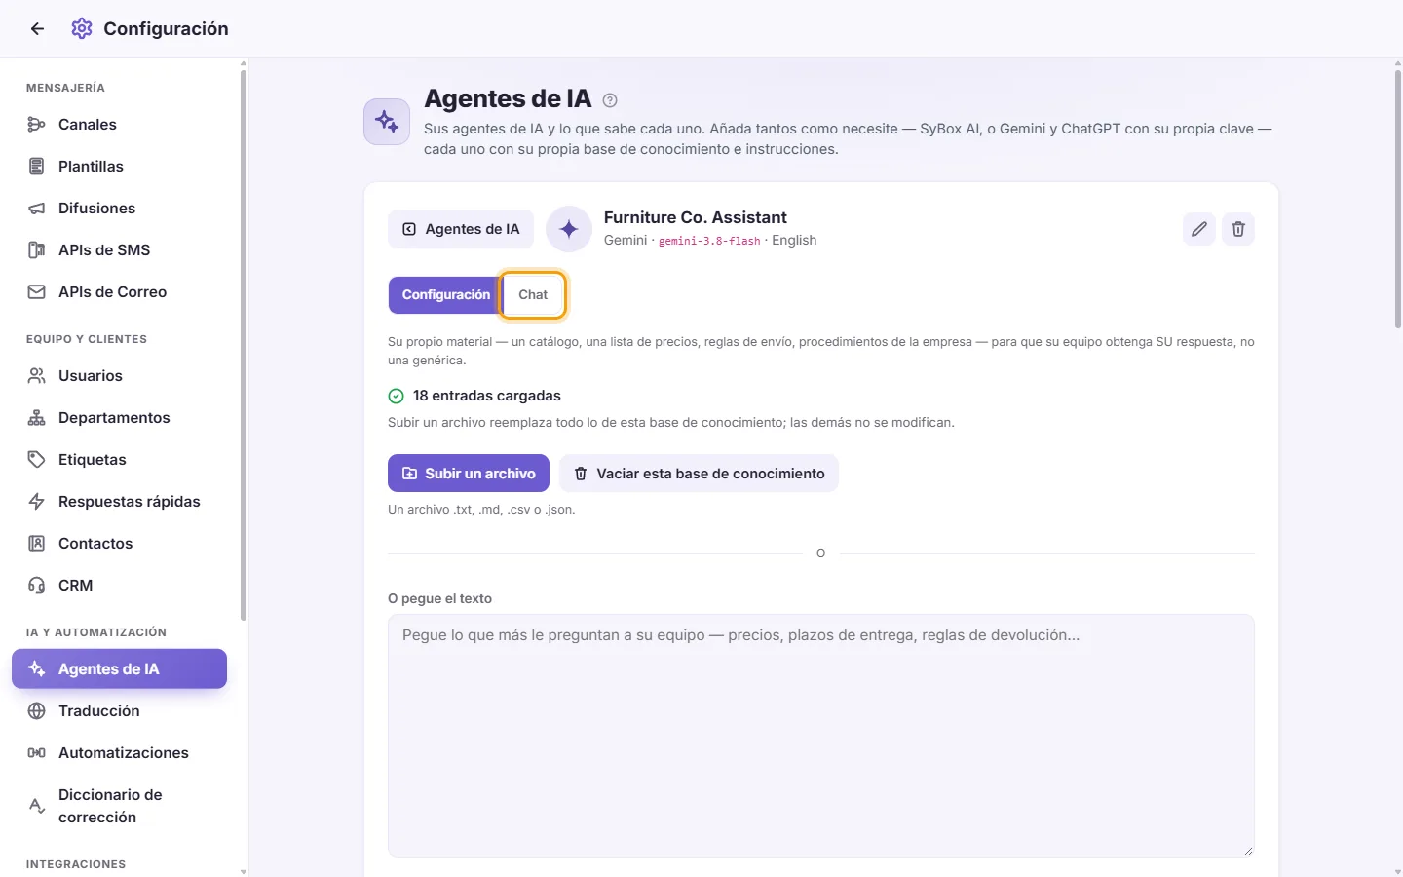Click Vaciar esta base de conocimiento
The image size is (1403, 877).
(699, 474)
